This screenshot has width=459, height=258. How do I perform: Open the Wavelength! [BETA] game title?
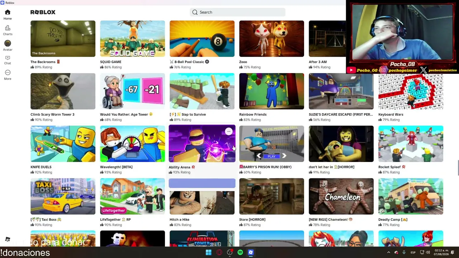click(x=116, y=167)
